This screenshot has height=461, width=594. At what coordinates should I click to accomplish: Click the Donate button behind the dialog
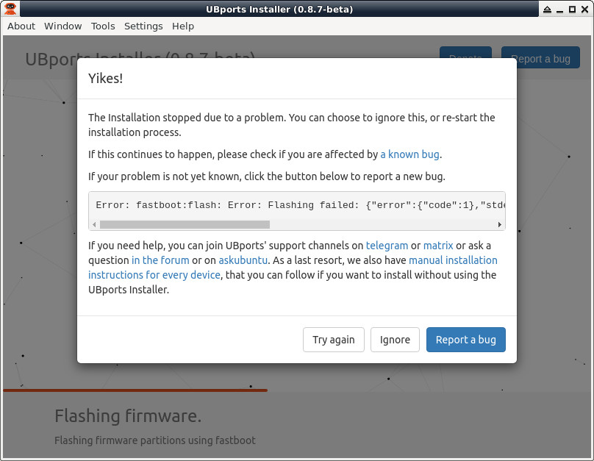[465, 52]
